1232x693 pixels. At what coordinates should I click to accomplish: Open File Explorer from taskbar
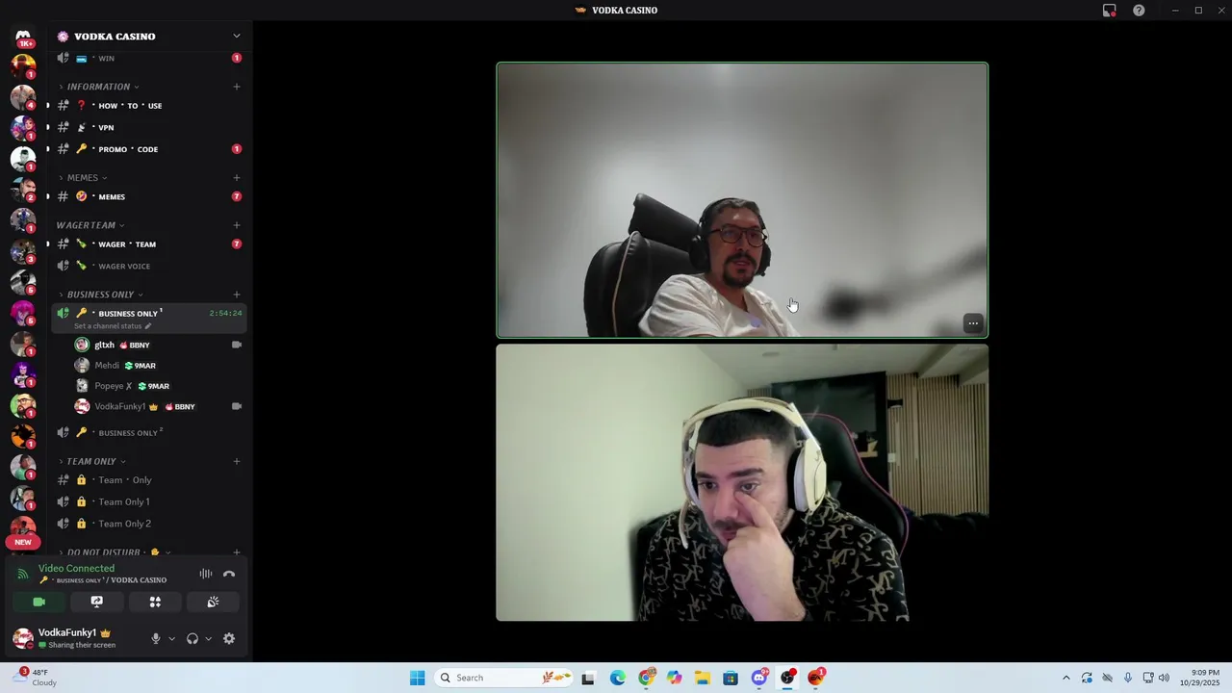703,678
